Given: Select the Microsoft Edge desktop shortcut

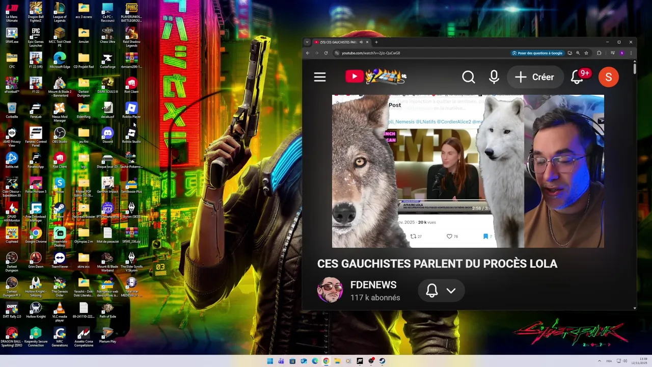Looking at the screenshot, I should (x=60, y=61).
